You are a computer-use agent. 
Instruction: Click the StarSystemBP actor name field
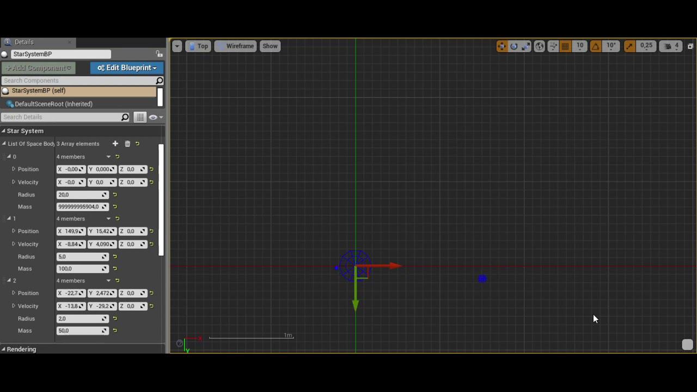(60, 54)
